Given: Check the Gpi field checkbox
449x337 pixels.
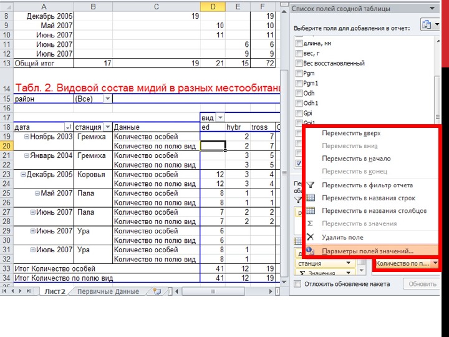Looking at the screenshot, I should click(x=299, y=113).
